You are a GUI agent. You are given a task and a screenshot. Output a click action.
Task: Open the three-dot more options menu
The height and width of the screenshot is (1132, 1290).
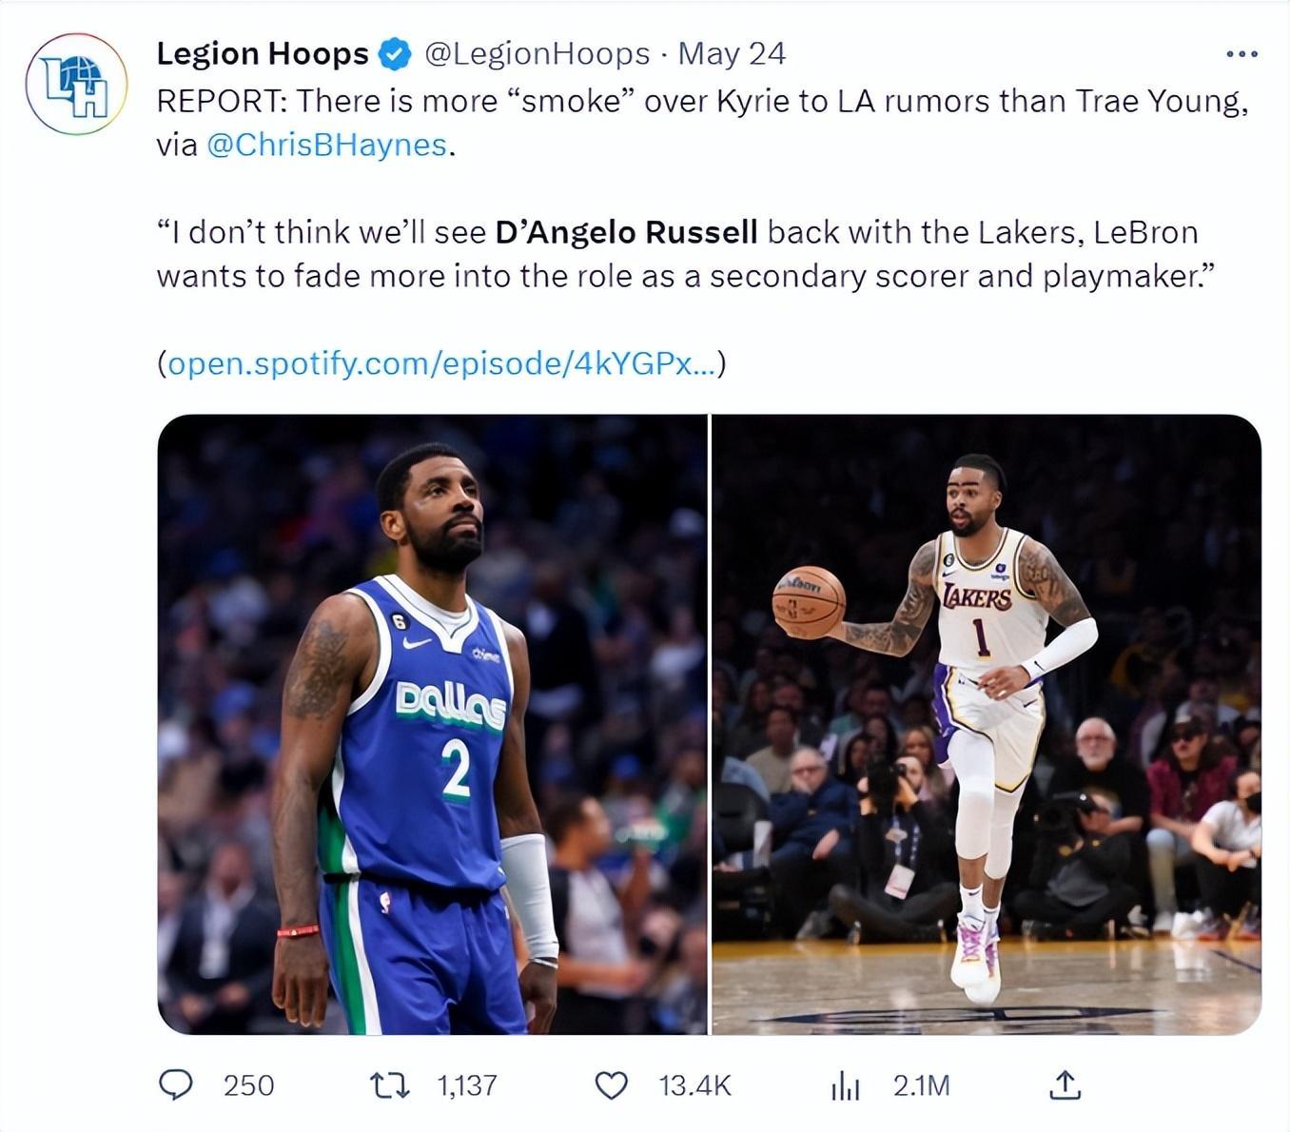pos(1241,54)
